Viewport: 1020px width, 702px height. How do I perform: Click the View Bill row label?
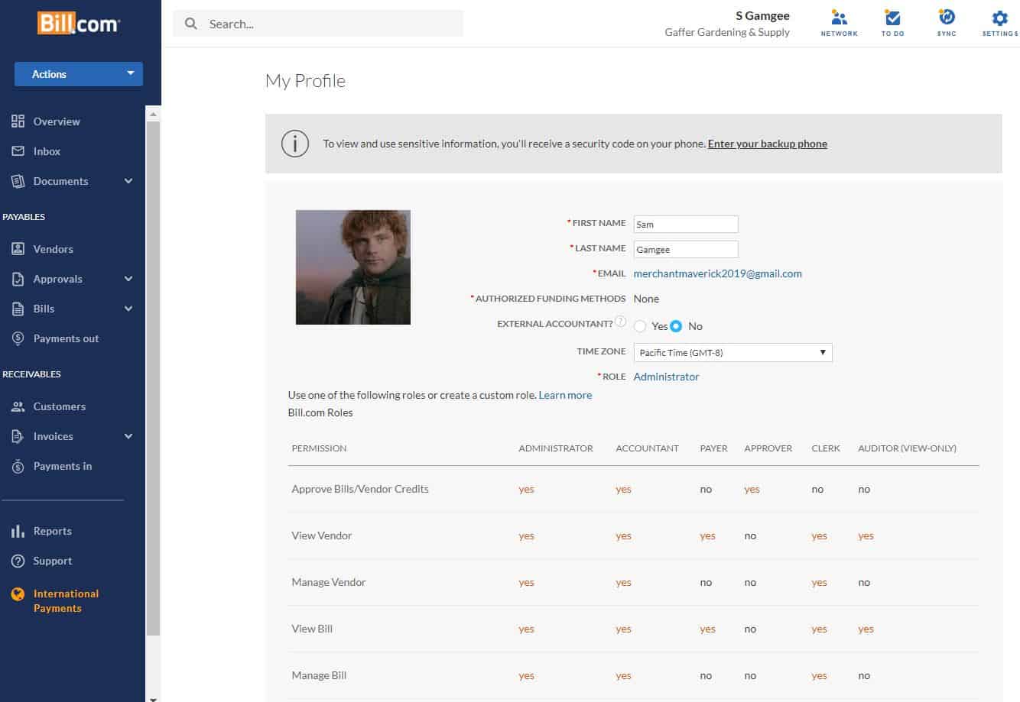(x=312, y=629)
